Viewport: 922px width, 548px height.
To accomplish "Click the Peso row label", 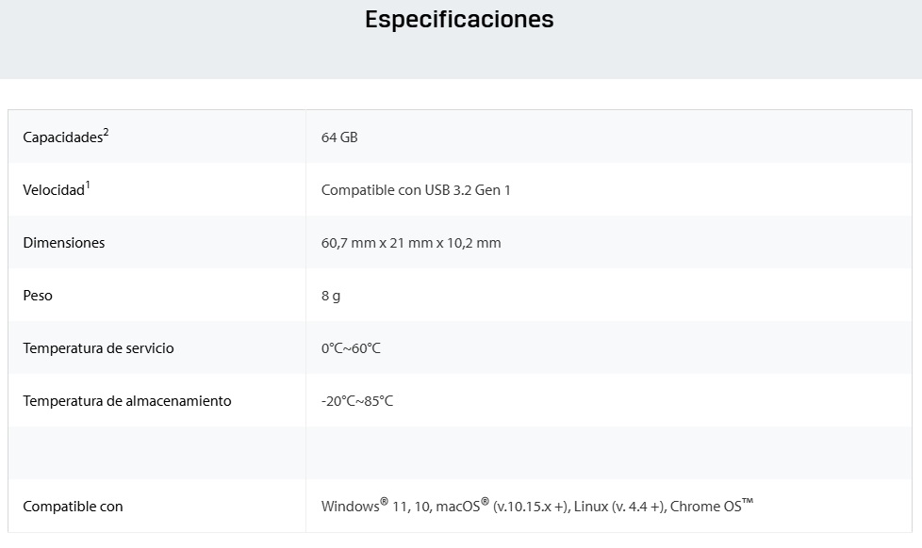I will (38, 296).
